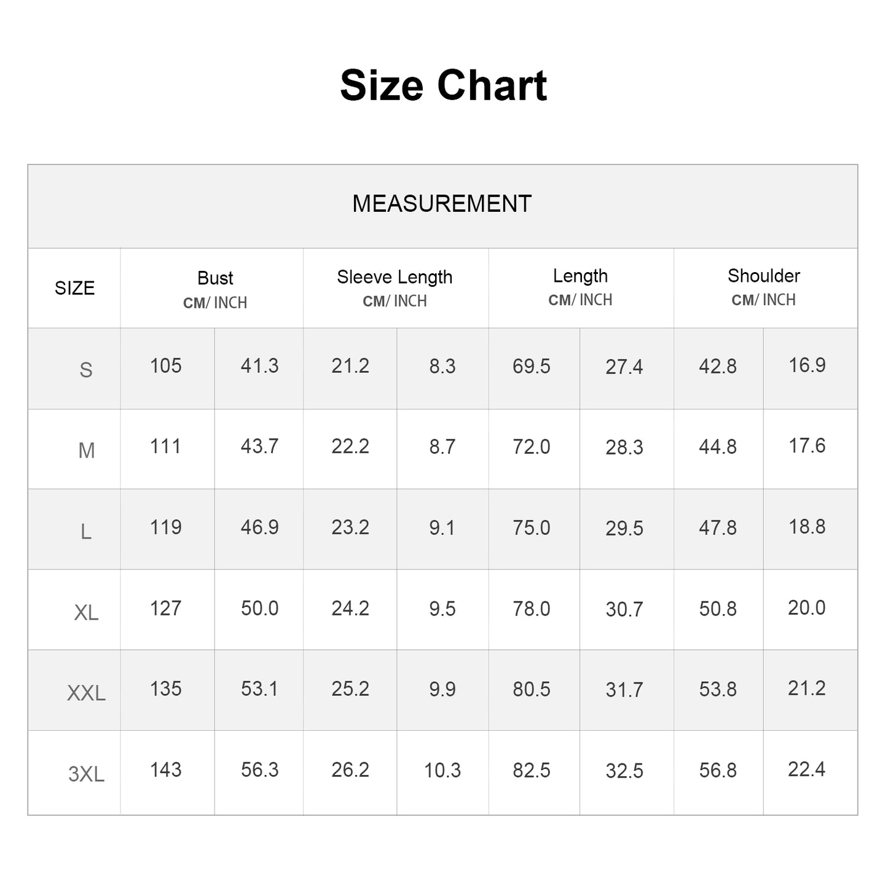Click the Size Chart title
The width and height of the screenshot is (888, 885).
pyautogui.click(x=443, y=85)
